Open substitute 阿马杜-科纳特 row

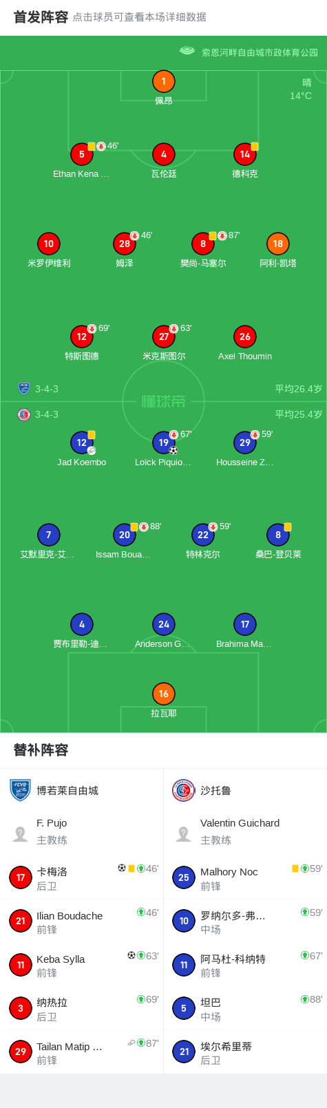[245, 965]
